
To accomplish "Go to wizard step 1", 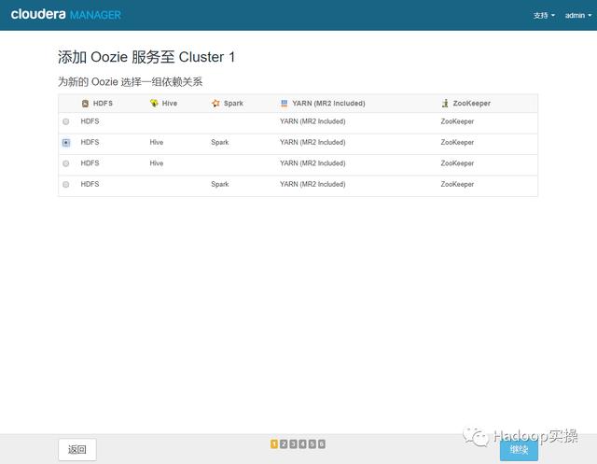I will point(274,443).
